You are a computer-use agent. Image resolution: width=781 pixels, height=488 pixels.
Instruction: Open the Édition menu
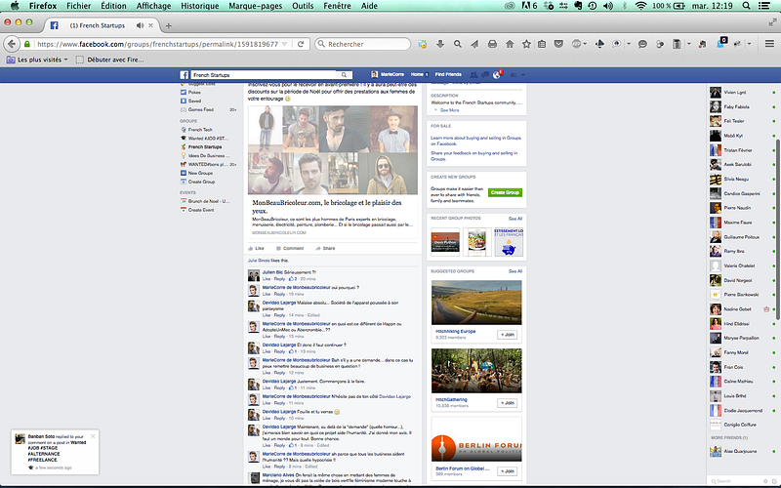113,6
